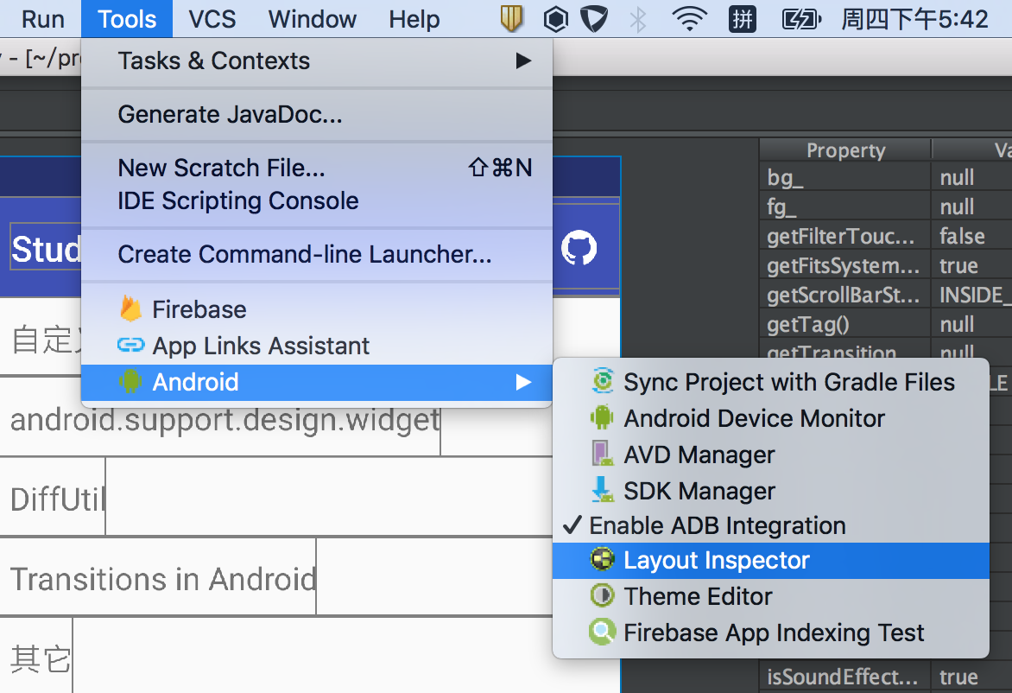Click android.support.design.widget item in preview
Screen dimensions: 1012x693
tap(225, 421)
